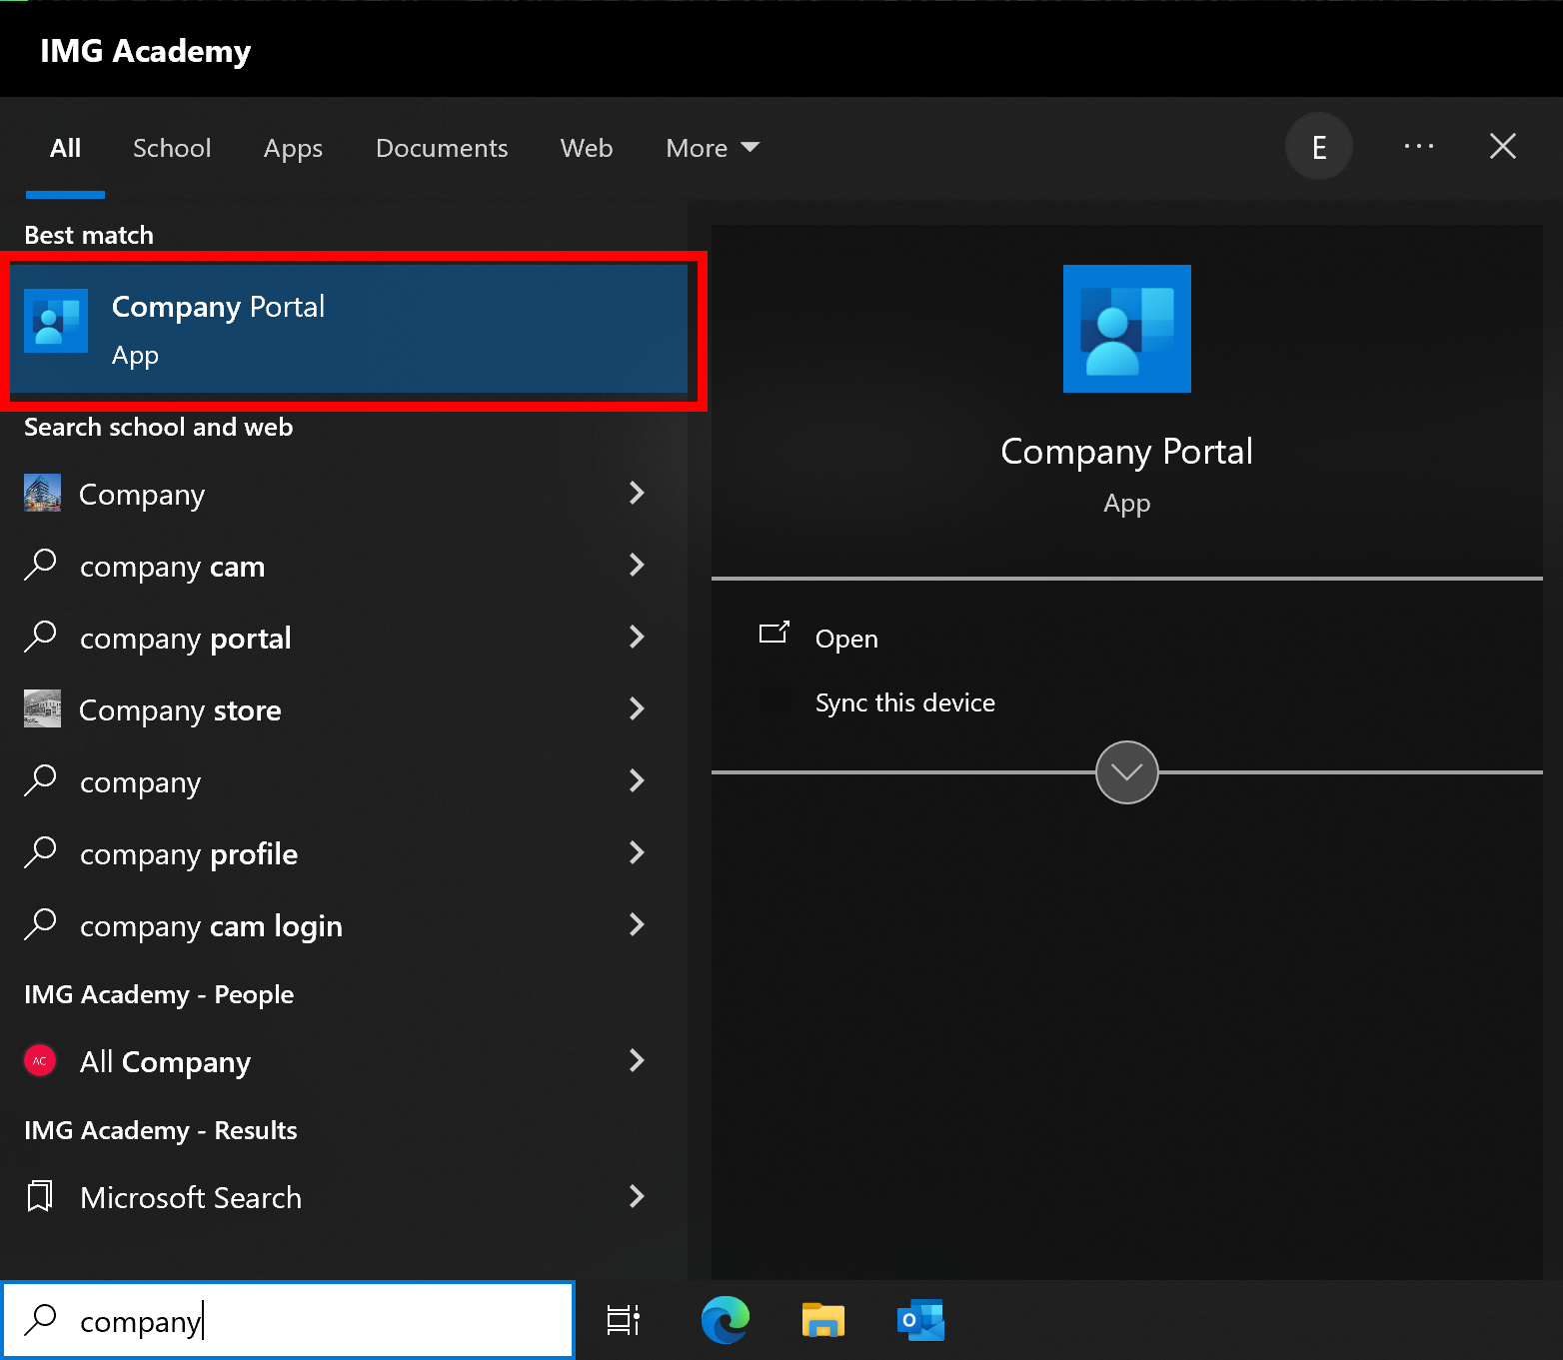
Task: Expand more actions with the circular chevron
Action: click(1126, 772)
